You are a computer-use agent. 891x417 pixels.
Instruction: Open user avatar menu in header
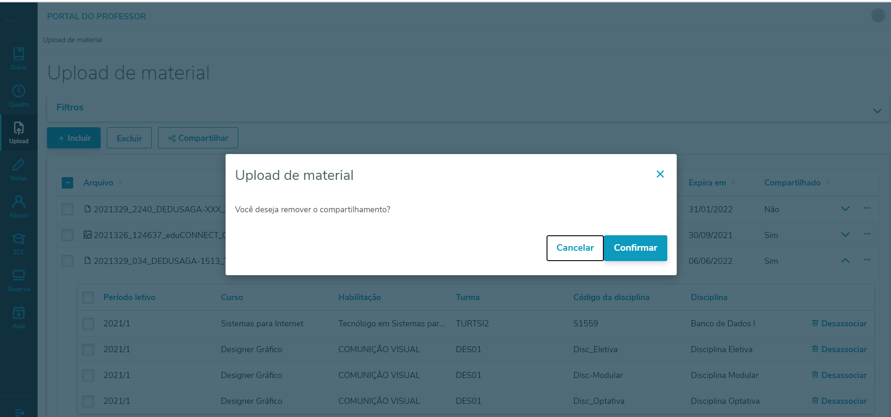pyautogui.click(x=878, y=15)
